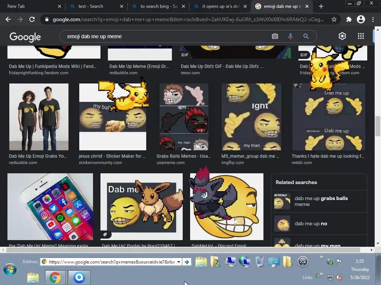381x285 pixels.
Task: Go to the Google home logo
Action: click(25, 37)
